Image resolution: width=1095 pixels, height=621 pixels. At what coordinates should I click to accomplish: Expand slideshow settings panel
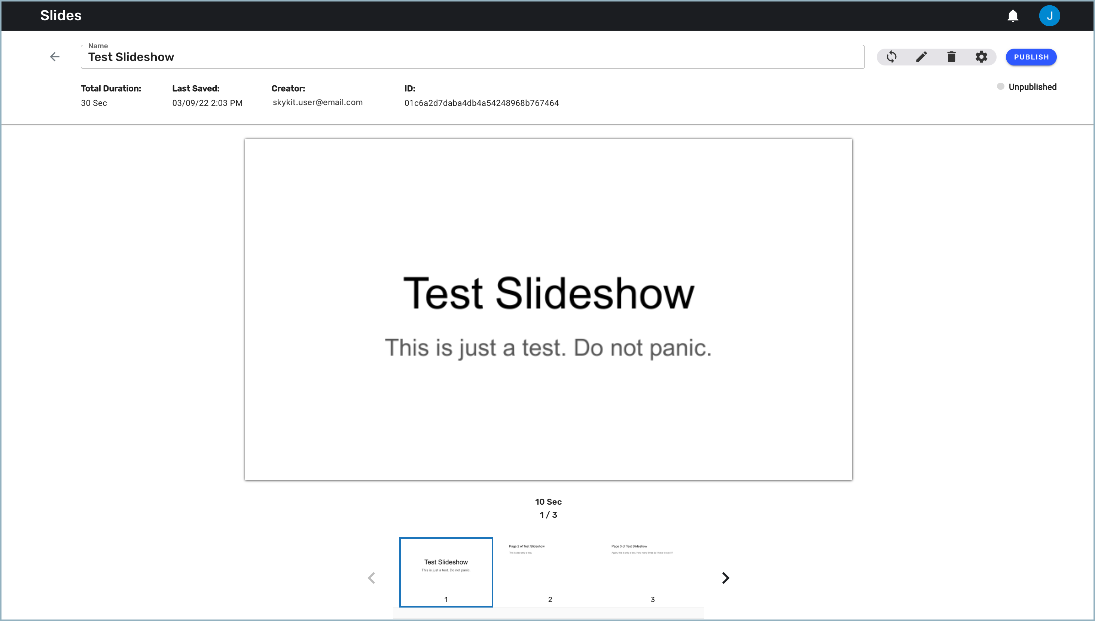982,56
